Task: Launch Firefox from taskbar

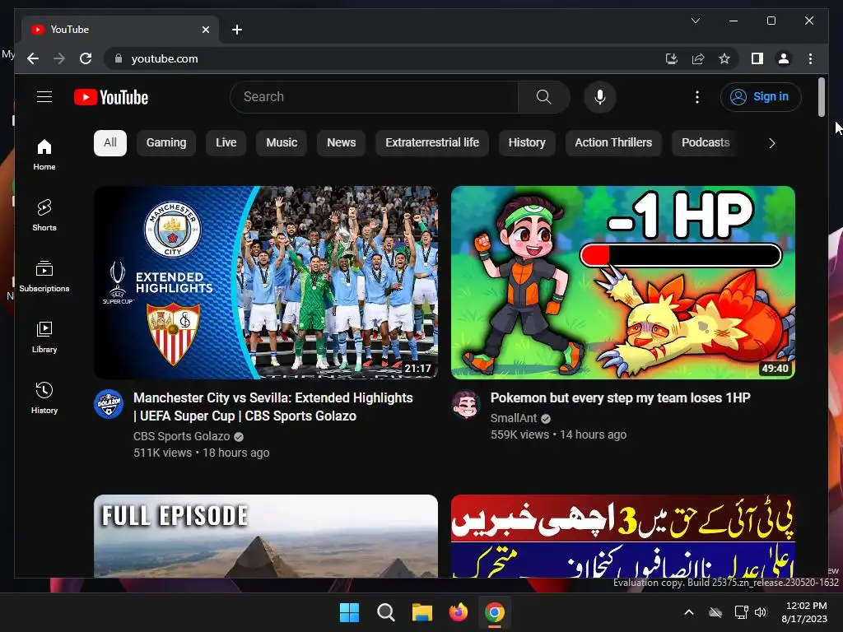Action: click(458, 612)
